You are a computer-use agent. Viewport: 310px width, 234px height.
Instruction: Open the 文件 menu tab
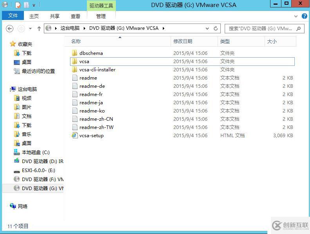[13, 15]
